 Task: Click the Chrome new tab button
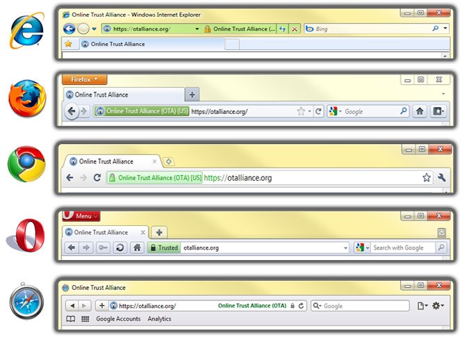[x=169, y=161]
